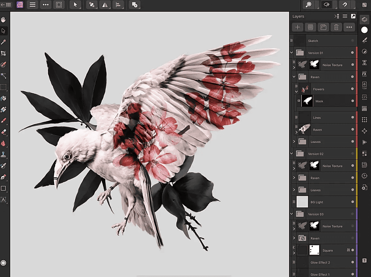Show the Version 03 group
This screenshot has height=277, width=371.
coord(353,214)
